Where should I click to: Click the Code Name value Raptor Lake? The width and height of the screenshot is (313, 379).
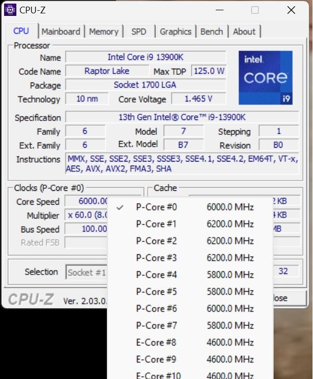point(107,71)
